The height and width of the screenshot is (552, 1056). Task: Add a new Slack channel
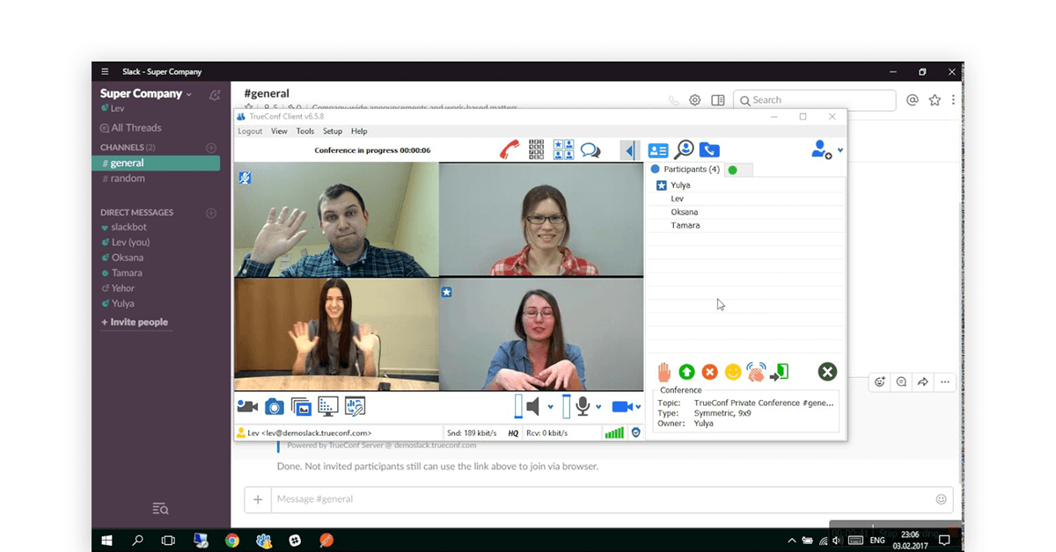pyautogui.click(x=211, y=148)
